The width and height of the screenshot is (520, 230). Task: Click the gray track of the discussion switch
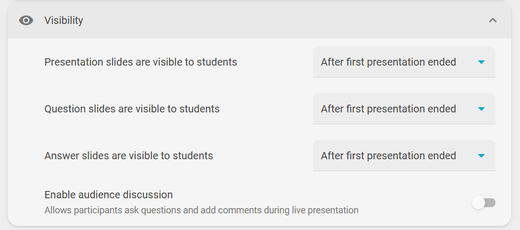[491, 202]
